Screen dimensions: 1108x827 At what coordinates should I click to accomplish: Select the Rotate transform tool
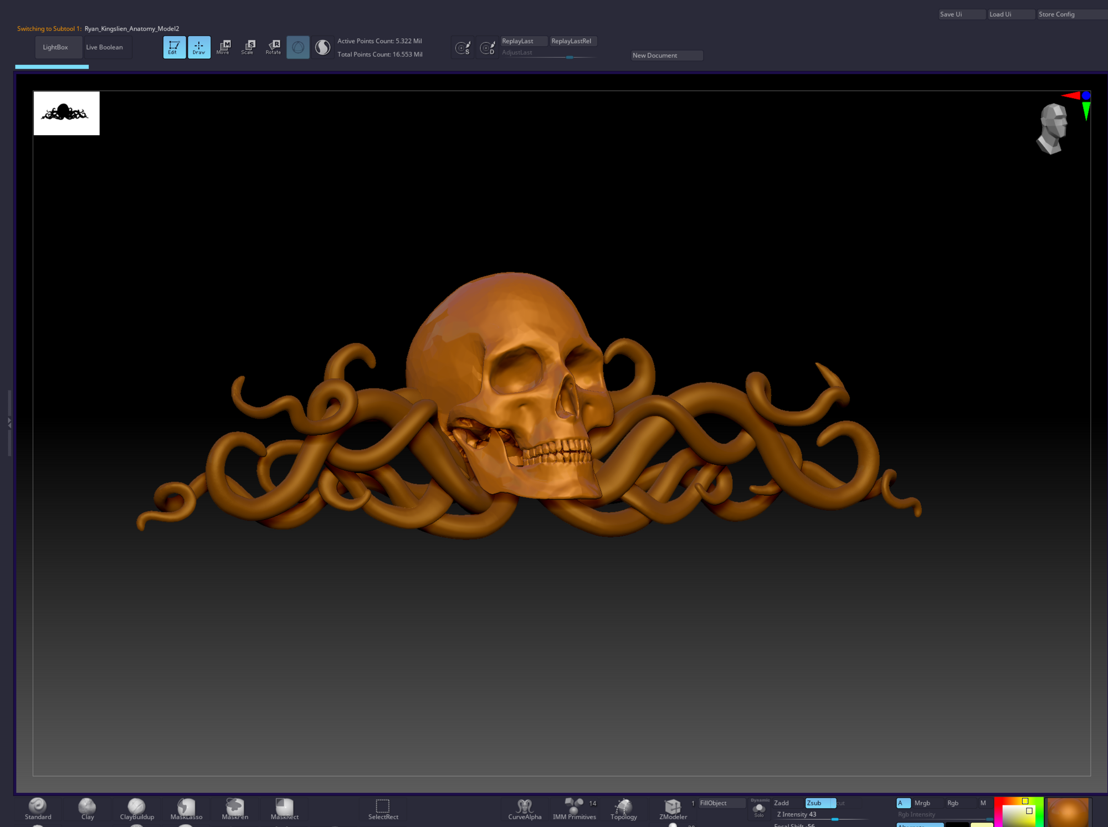(273, 47)
